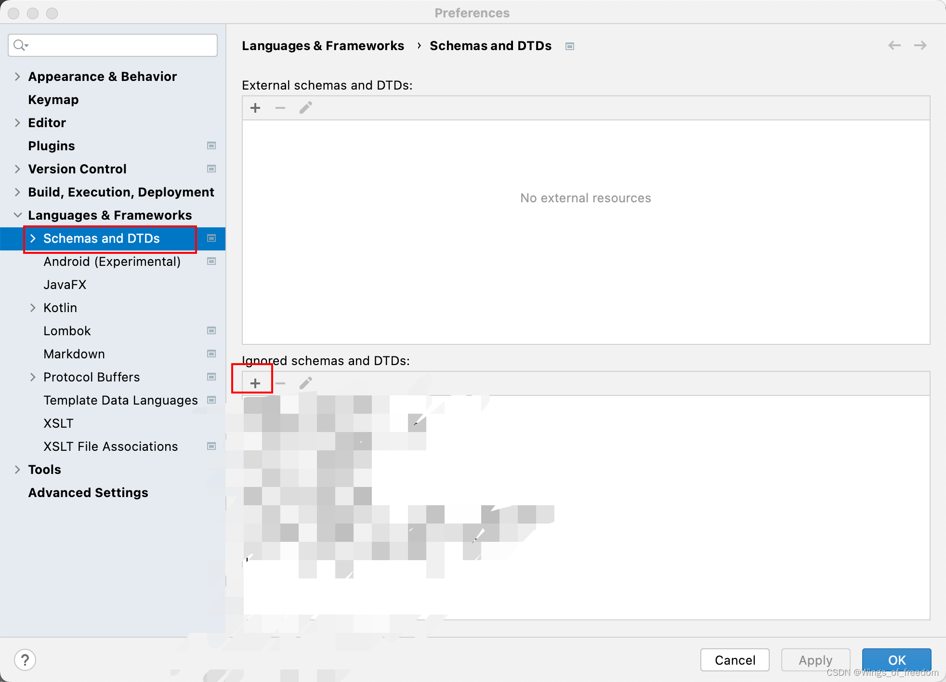Image resolution: width=946 pixels, height=682 pixels.
Task: Edit external schema entry via pencil icon
Action: (305, 107)
